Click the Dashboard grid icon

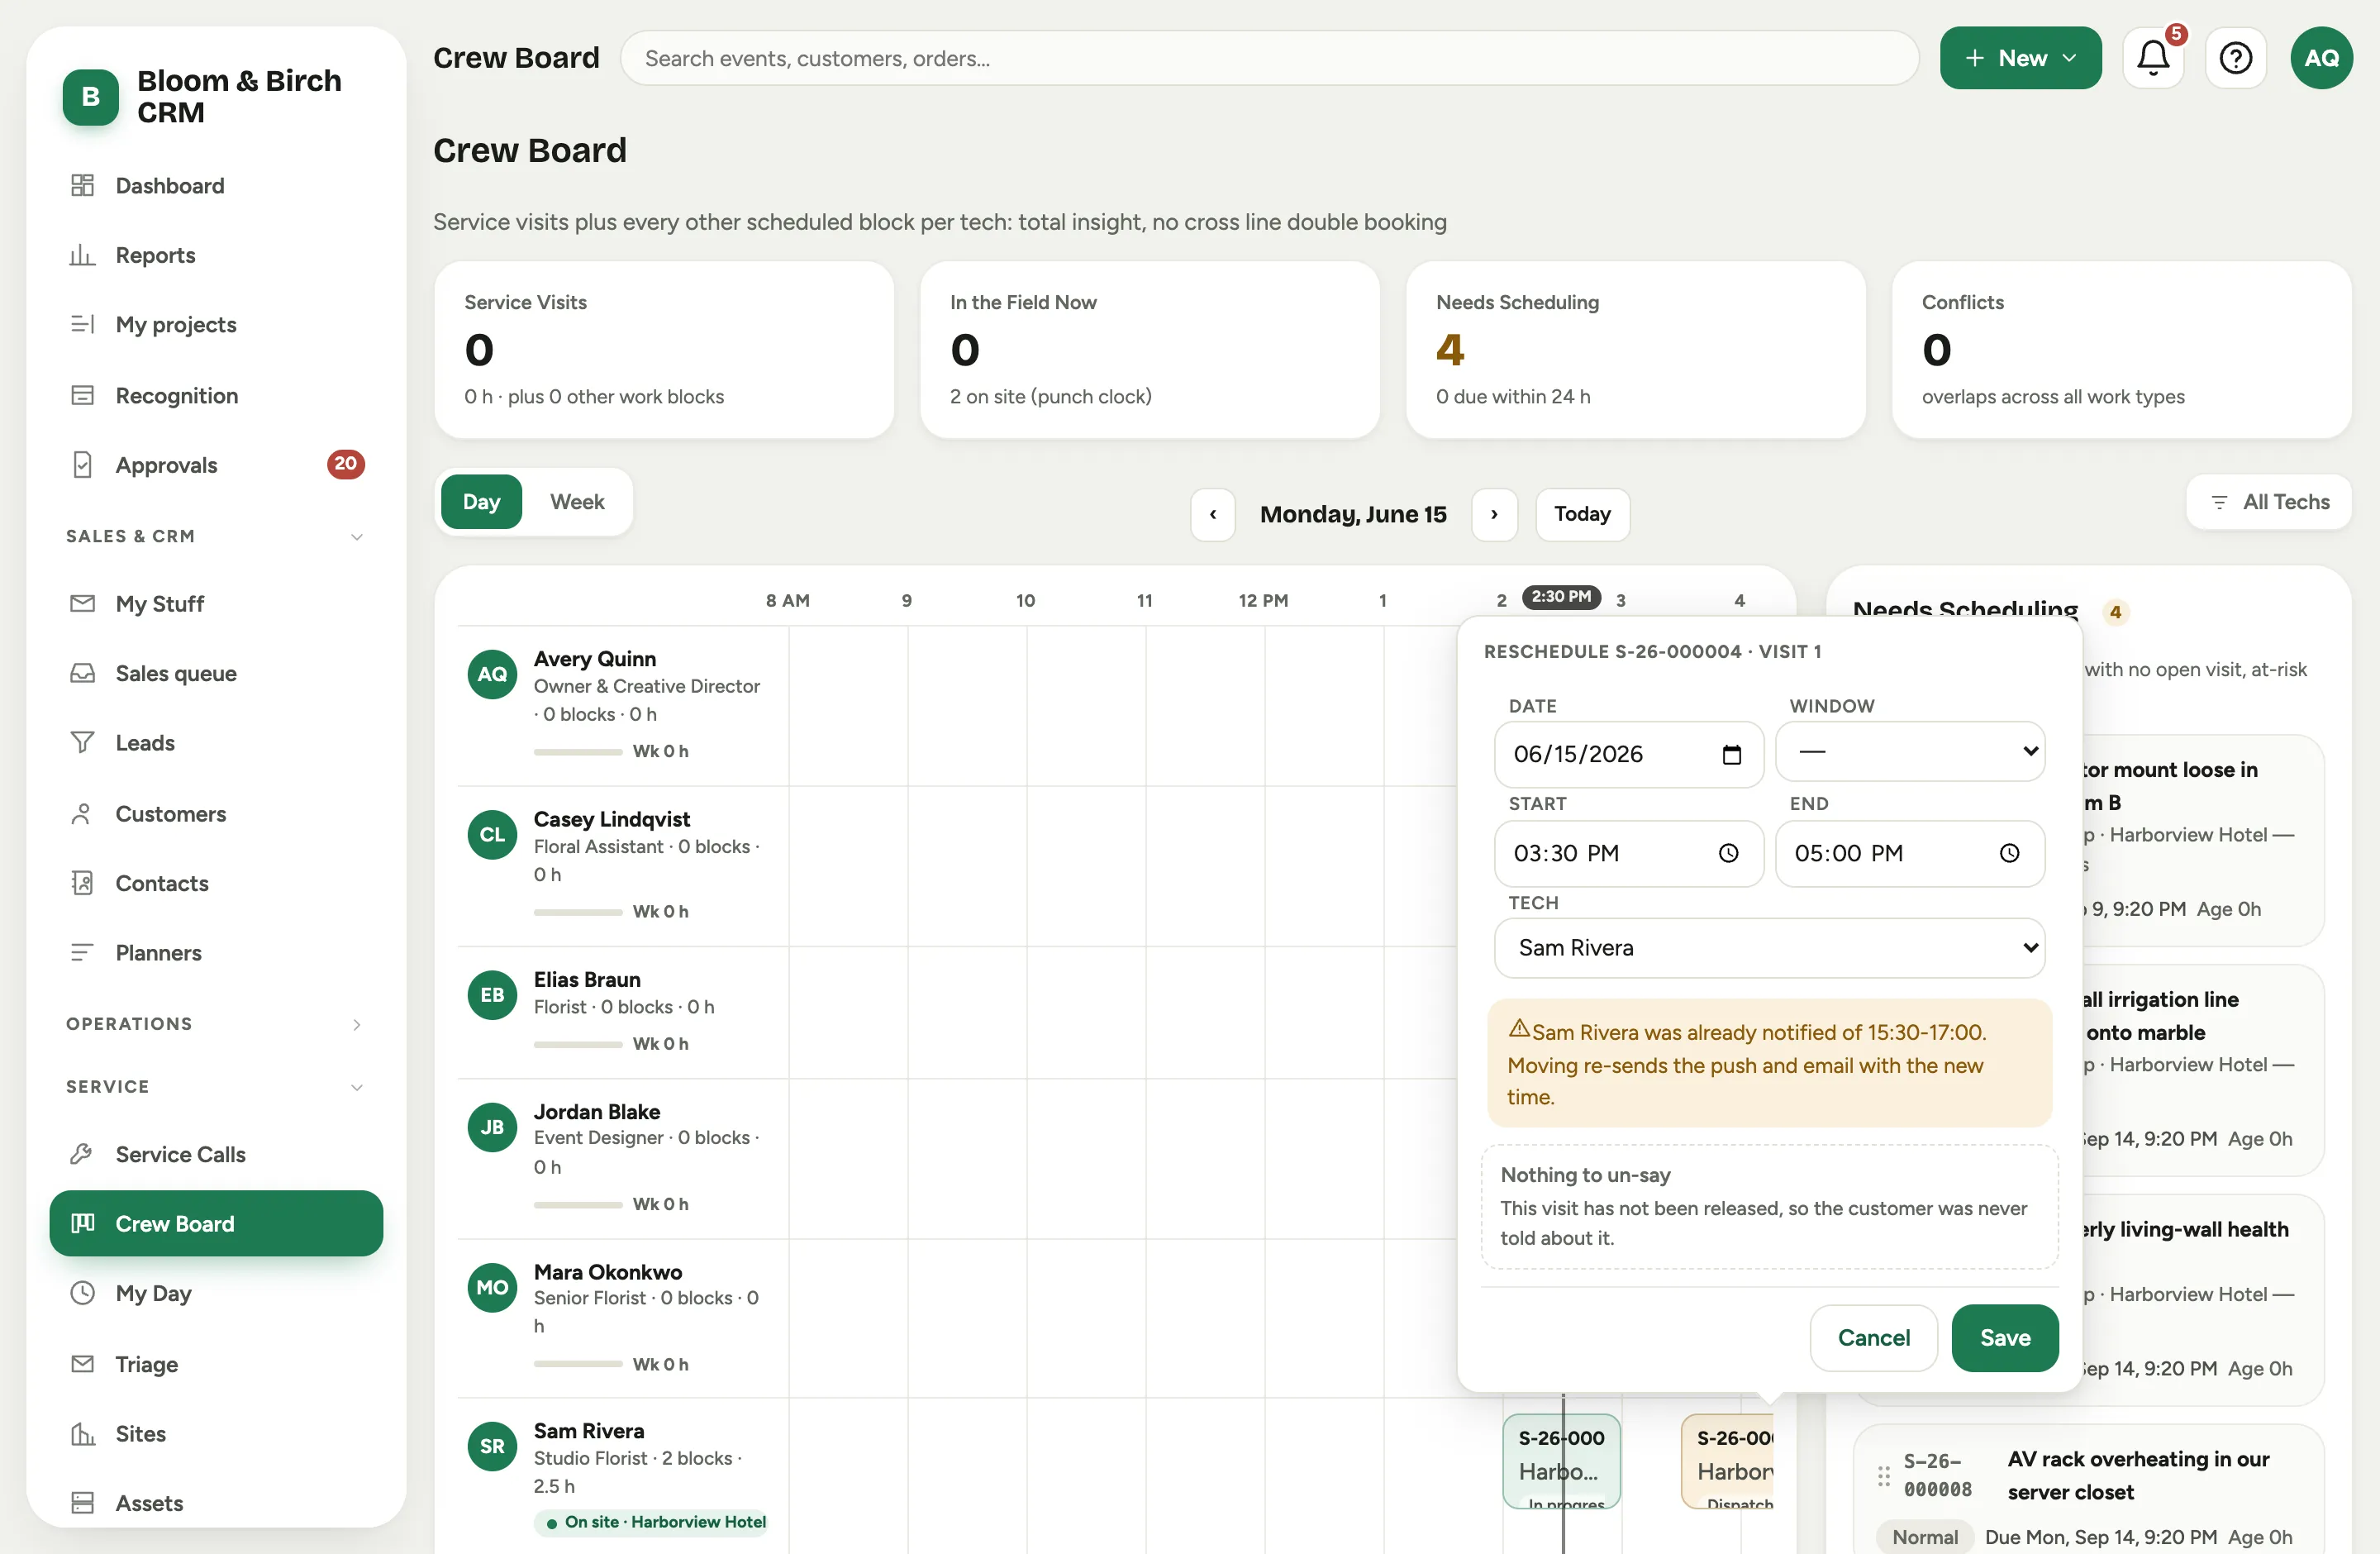tap(82, 185)
